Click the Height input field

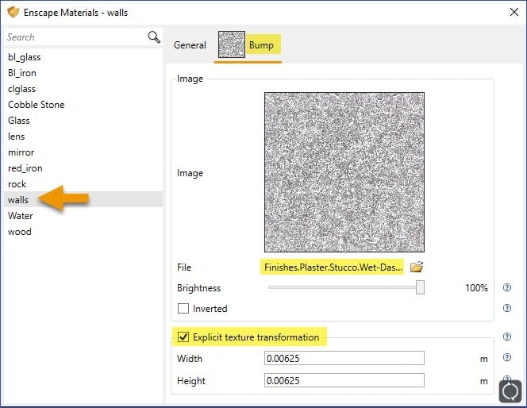(344, 381)
